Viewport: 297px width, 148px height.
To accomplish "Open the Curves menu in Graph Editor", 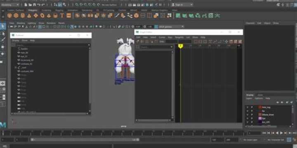I will (x=162, y=37).
